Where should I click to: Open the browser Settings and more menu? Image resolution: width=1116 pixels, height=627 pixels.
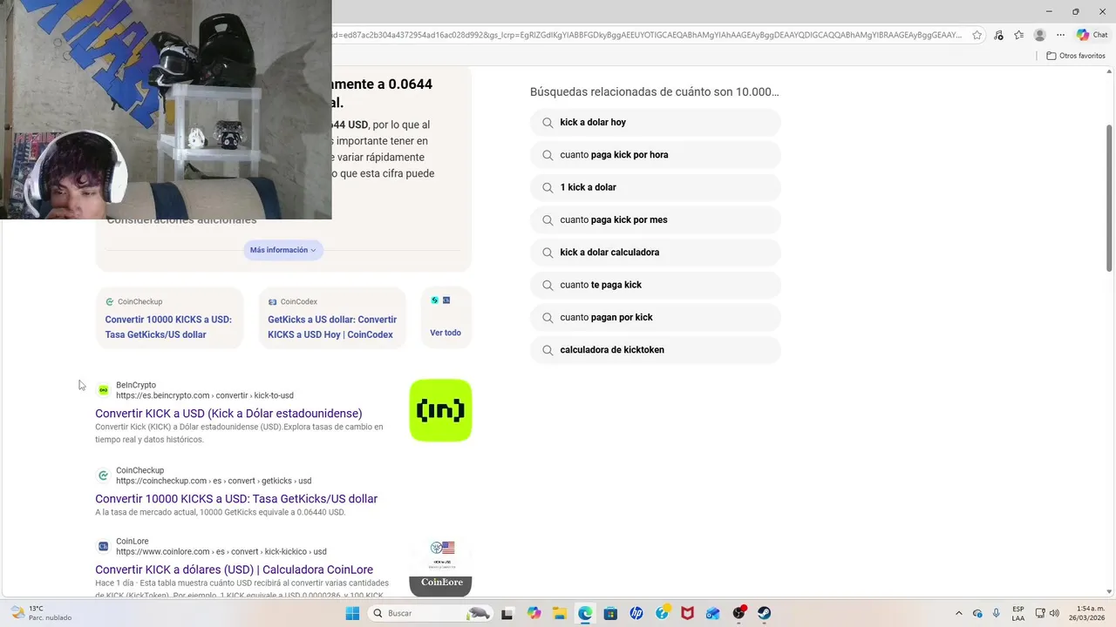[1060, 35]
